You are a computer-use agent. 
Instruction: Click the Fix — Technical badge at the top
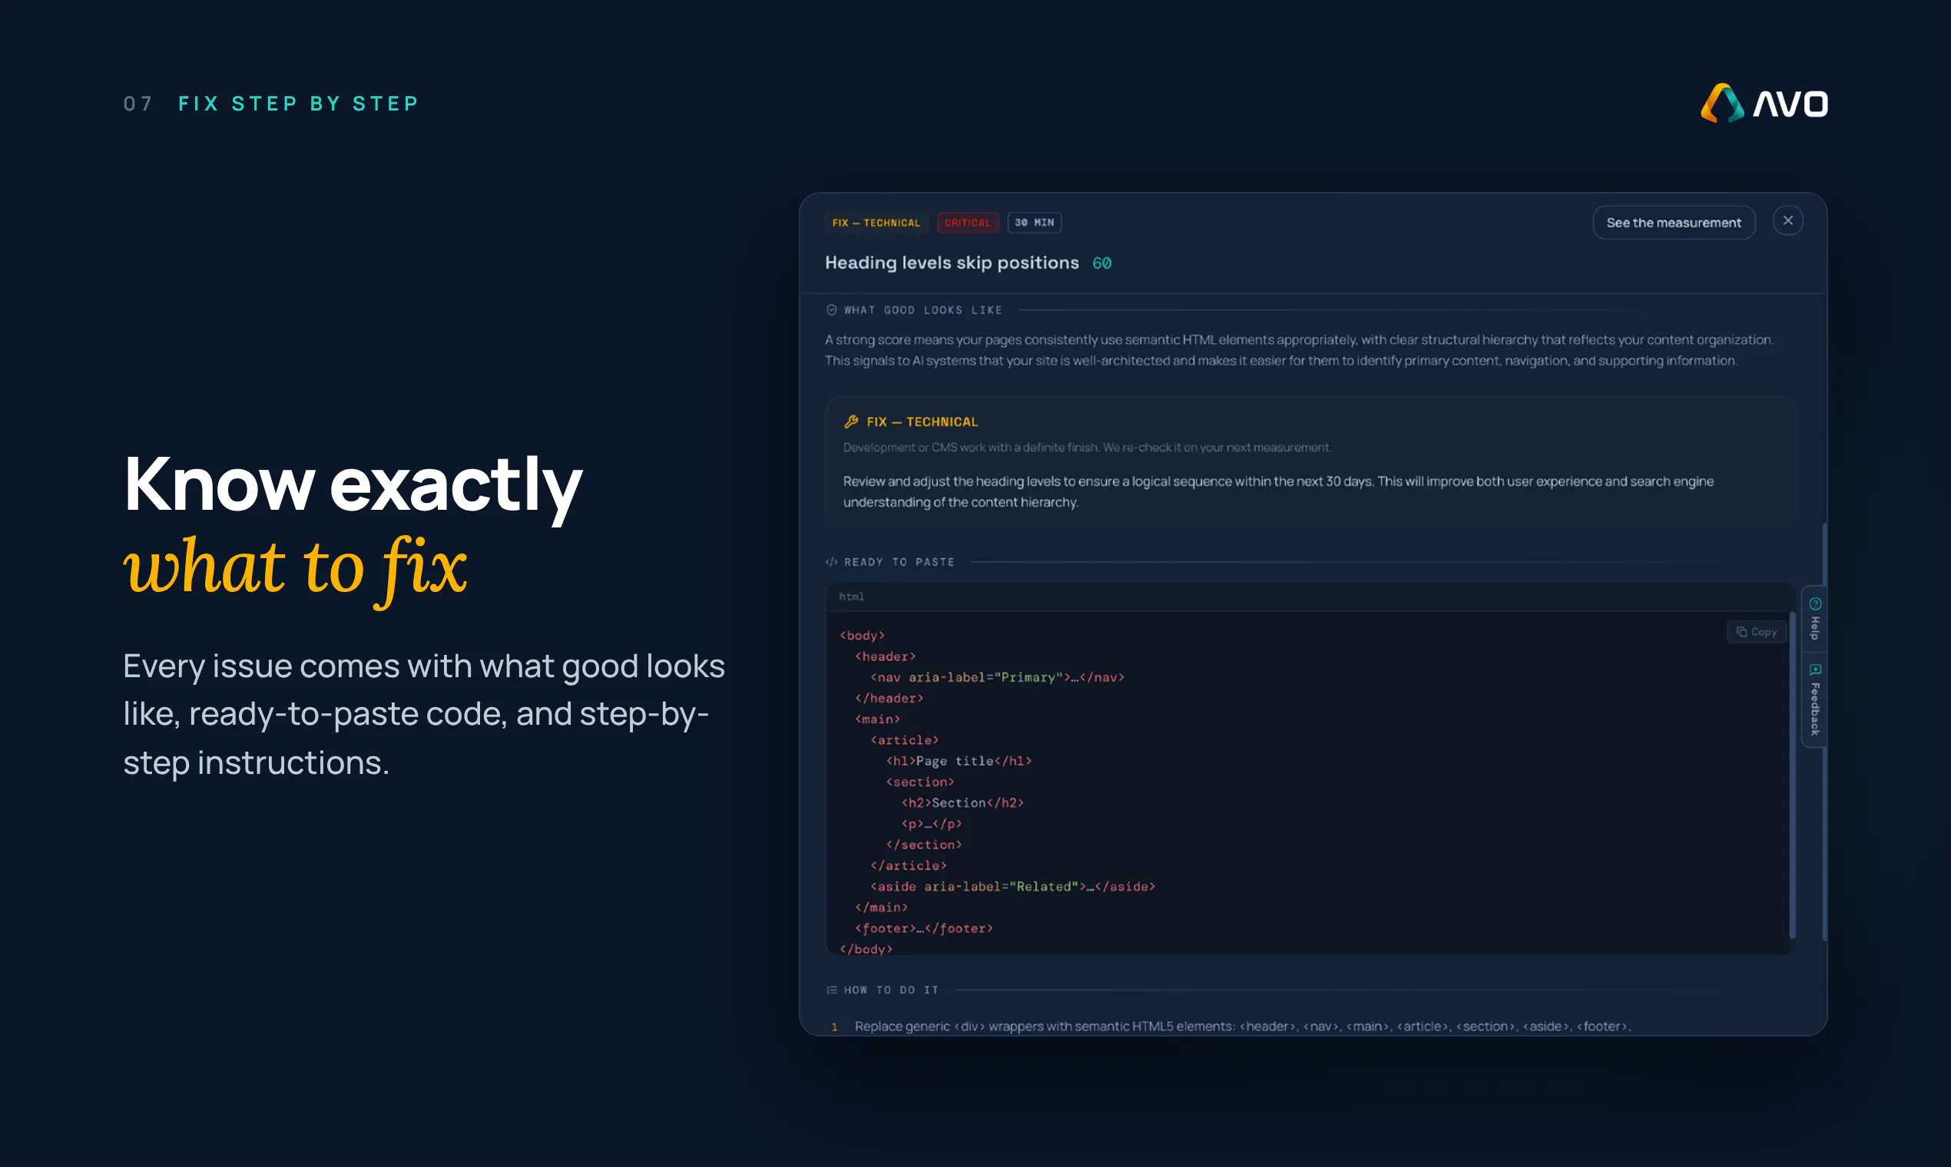876,223
